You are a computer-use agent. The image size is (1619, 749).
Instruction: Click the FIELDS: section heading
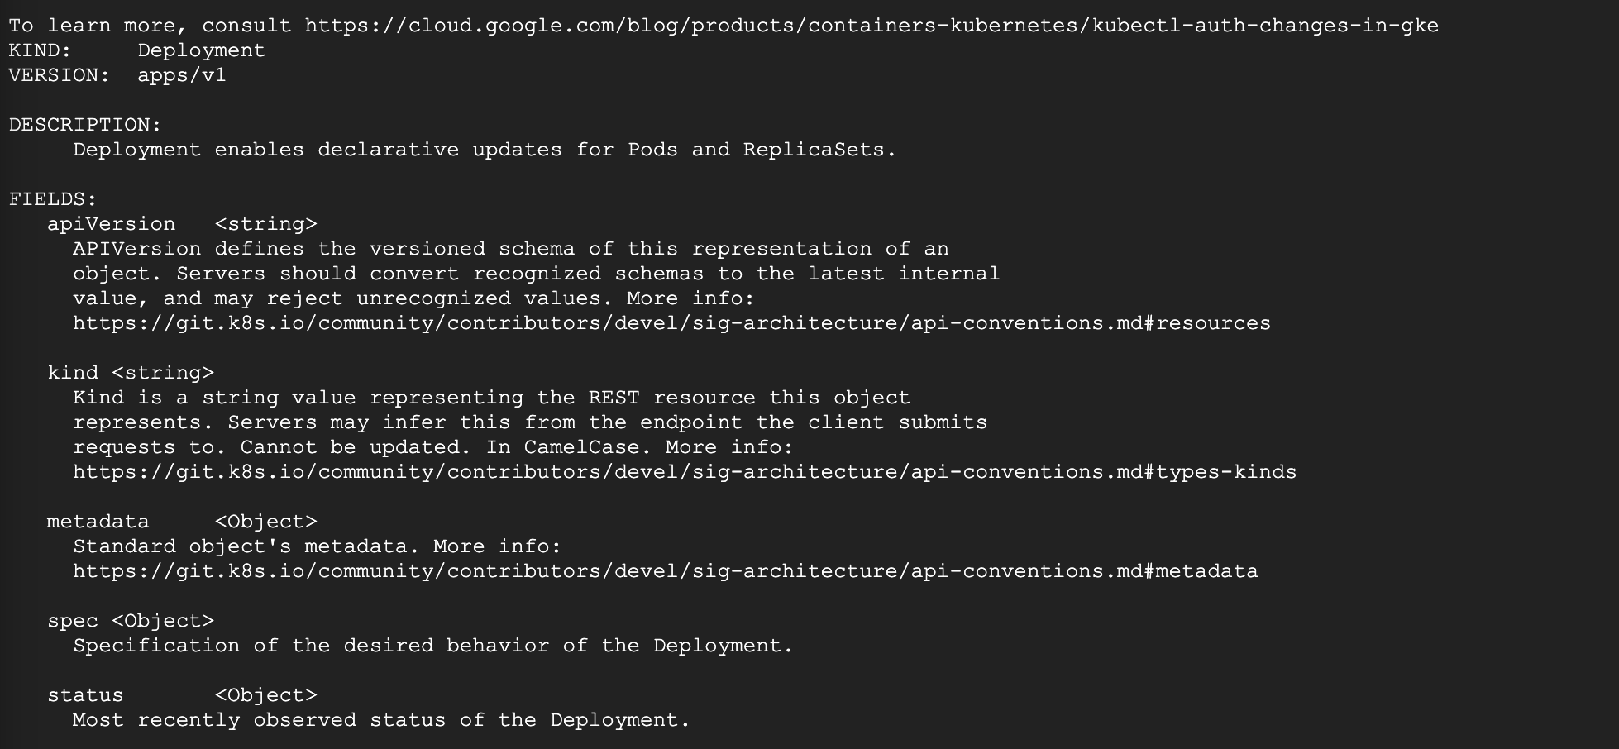pos(53,199)
